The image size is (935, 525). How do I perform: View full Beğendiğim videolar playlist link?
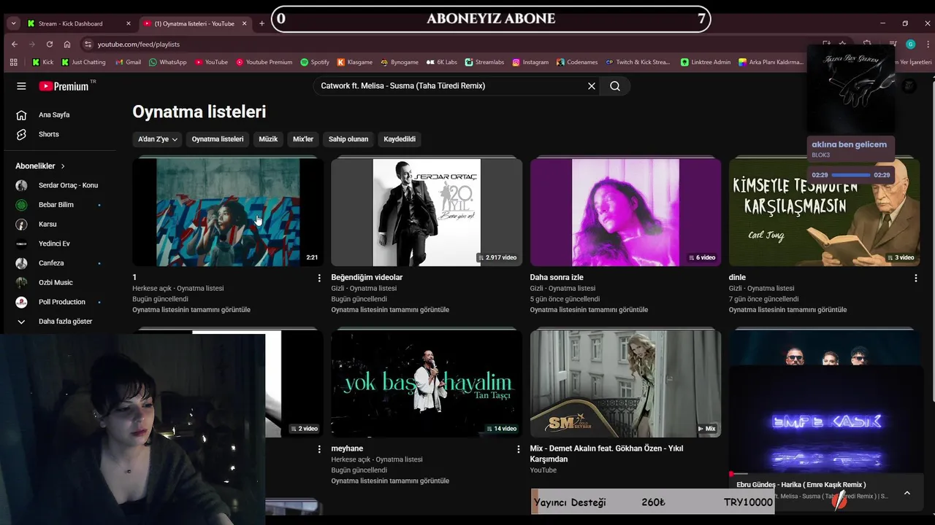pos(390,310)
